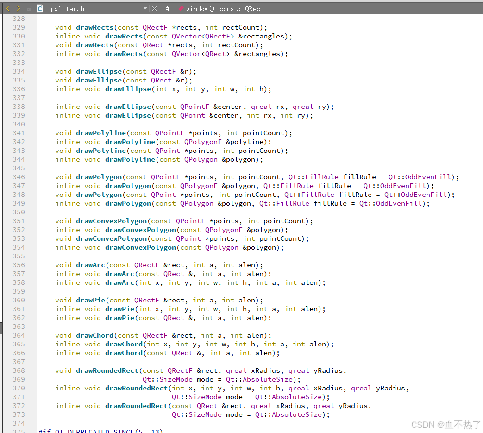Go back with the left arrow
This screenshot has height=433, width=483.
pyautogui.click(x=8, y=9)
